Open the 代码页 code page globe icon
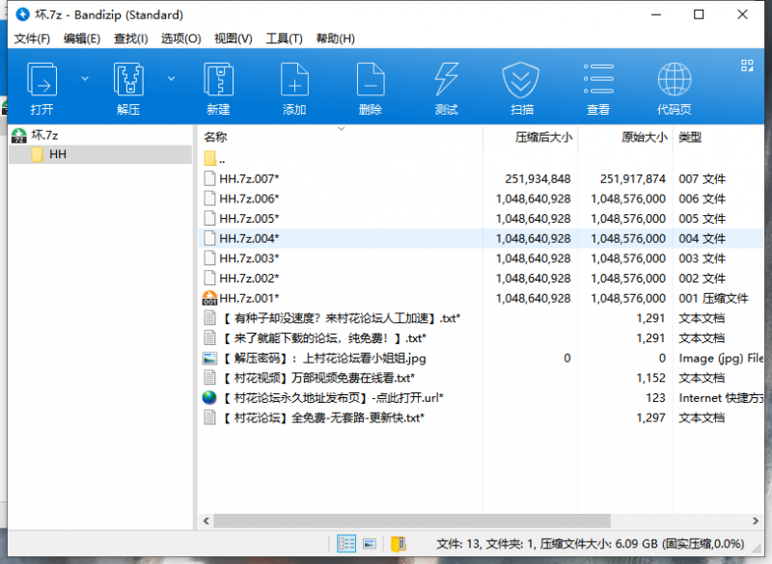 [673, 87]
